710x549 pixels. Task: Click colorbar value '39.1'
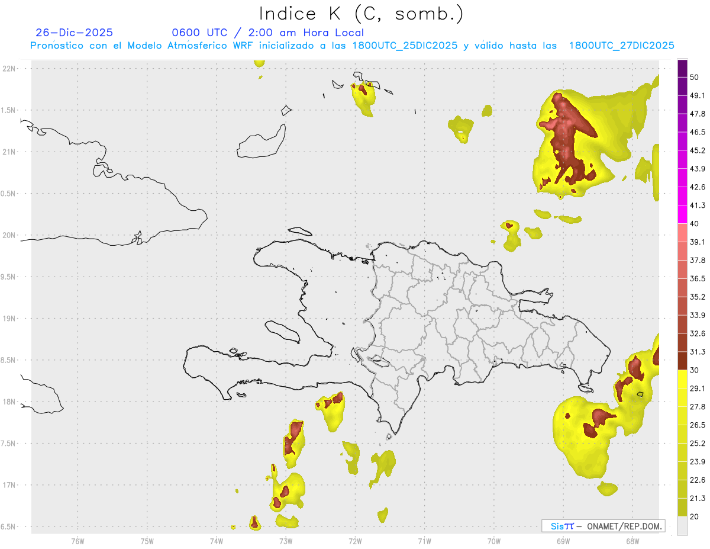pyautogui.click(x=698, y=242)
